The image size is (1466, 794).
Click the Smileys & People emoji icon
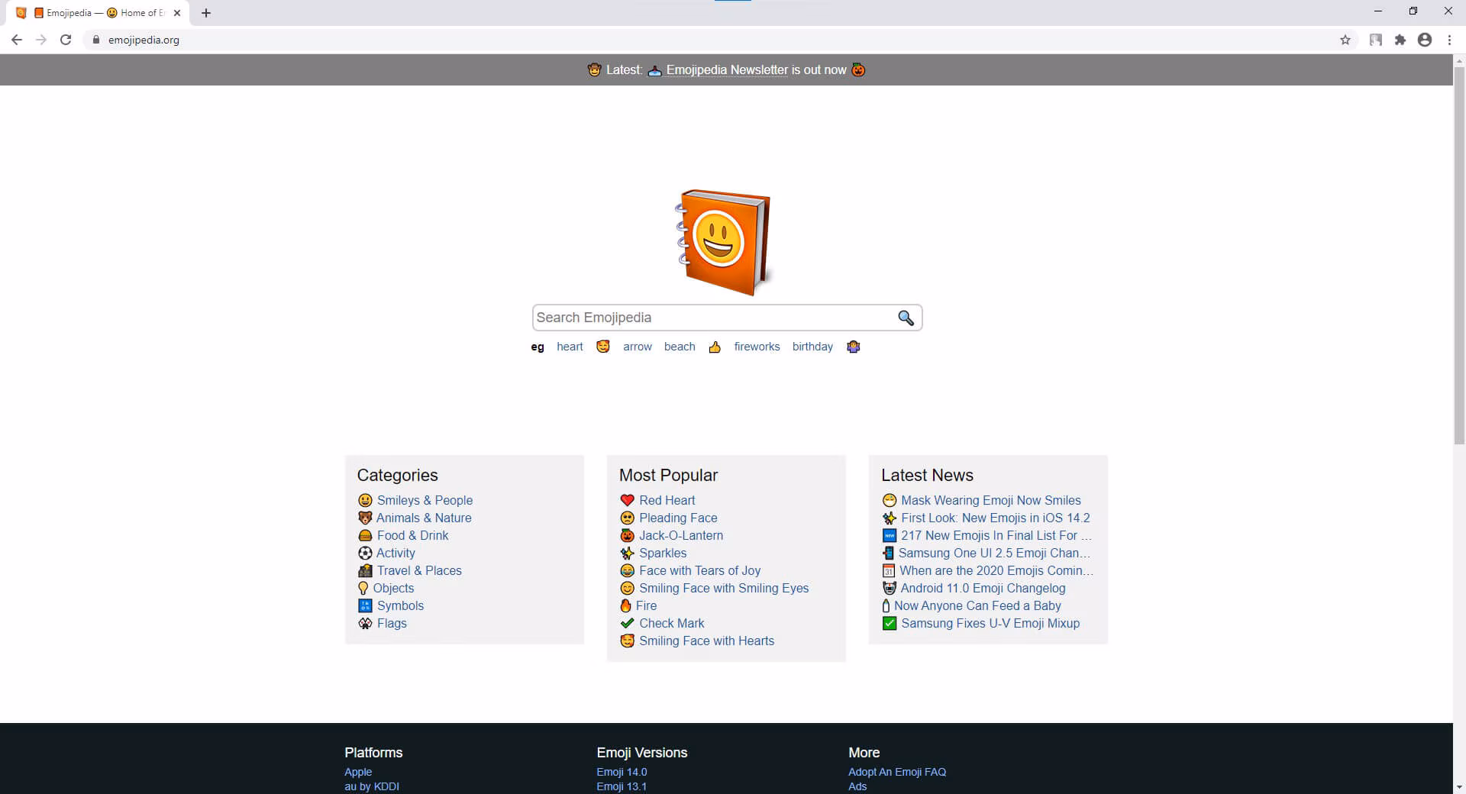[x=365, y=501]
